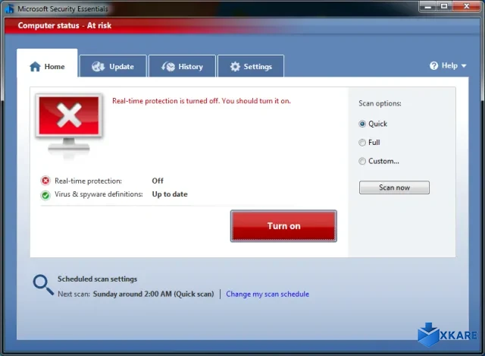Click the clock icon on History tab
The height and width of the screenshot is (356, 485).
[168, 66]
